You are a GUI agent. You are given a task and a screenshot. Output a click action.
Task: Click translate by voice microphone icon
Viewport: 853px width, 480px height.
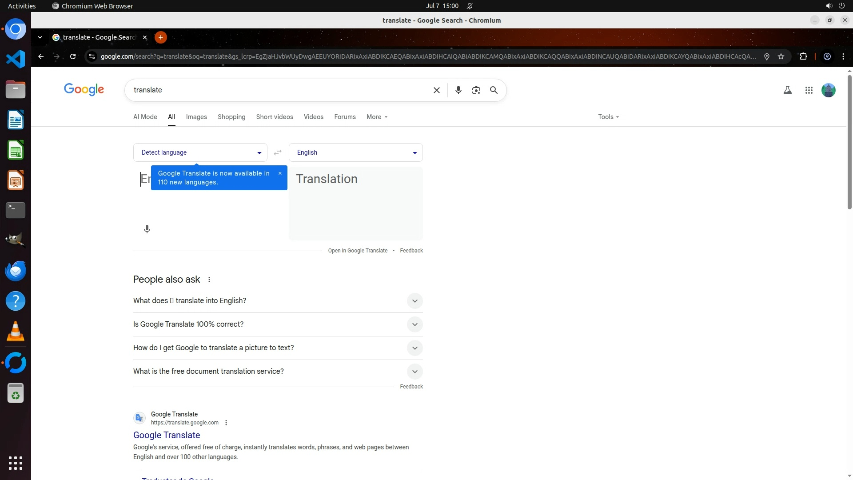tap(147, 229)
